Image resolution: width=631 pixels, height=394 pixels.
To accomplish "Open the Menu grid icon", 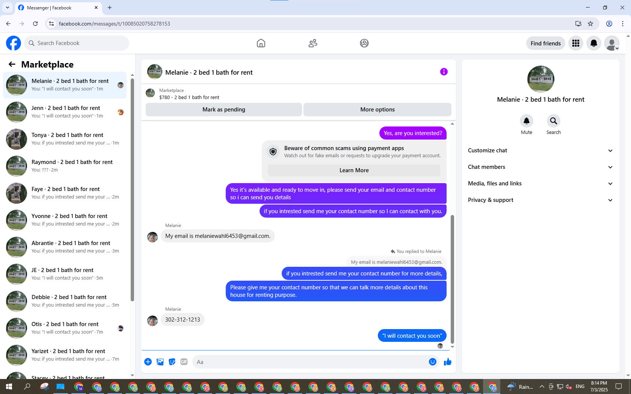I will tap(576, 43).
